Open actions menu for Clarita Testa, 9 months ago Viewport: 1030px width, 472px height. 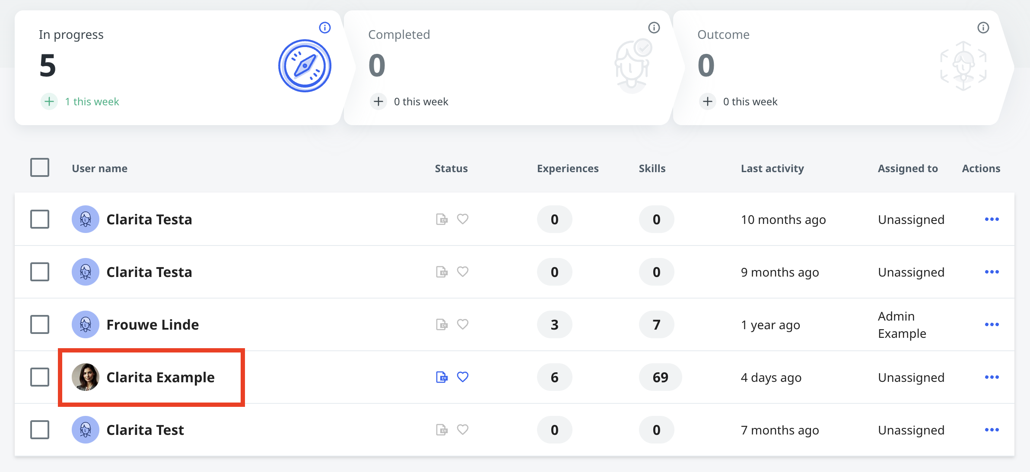(x=992, y=272)
